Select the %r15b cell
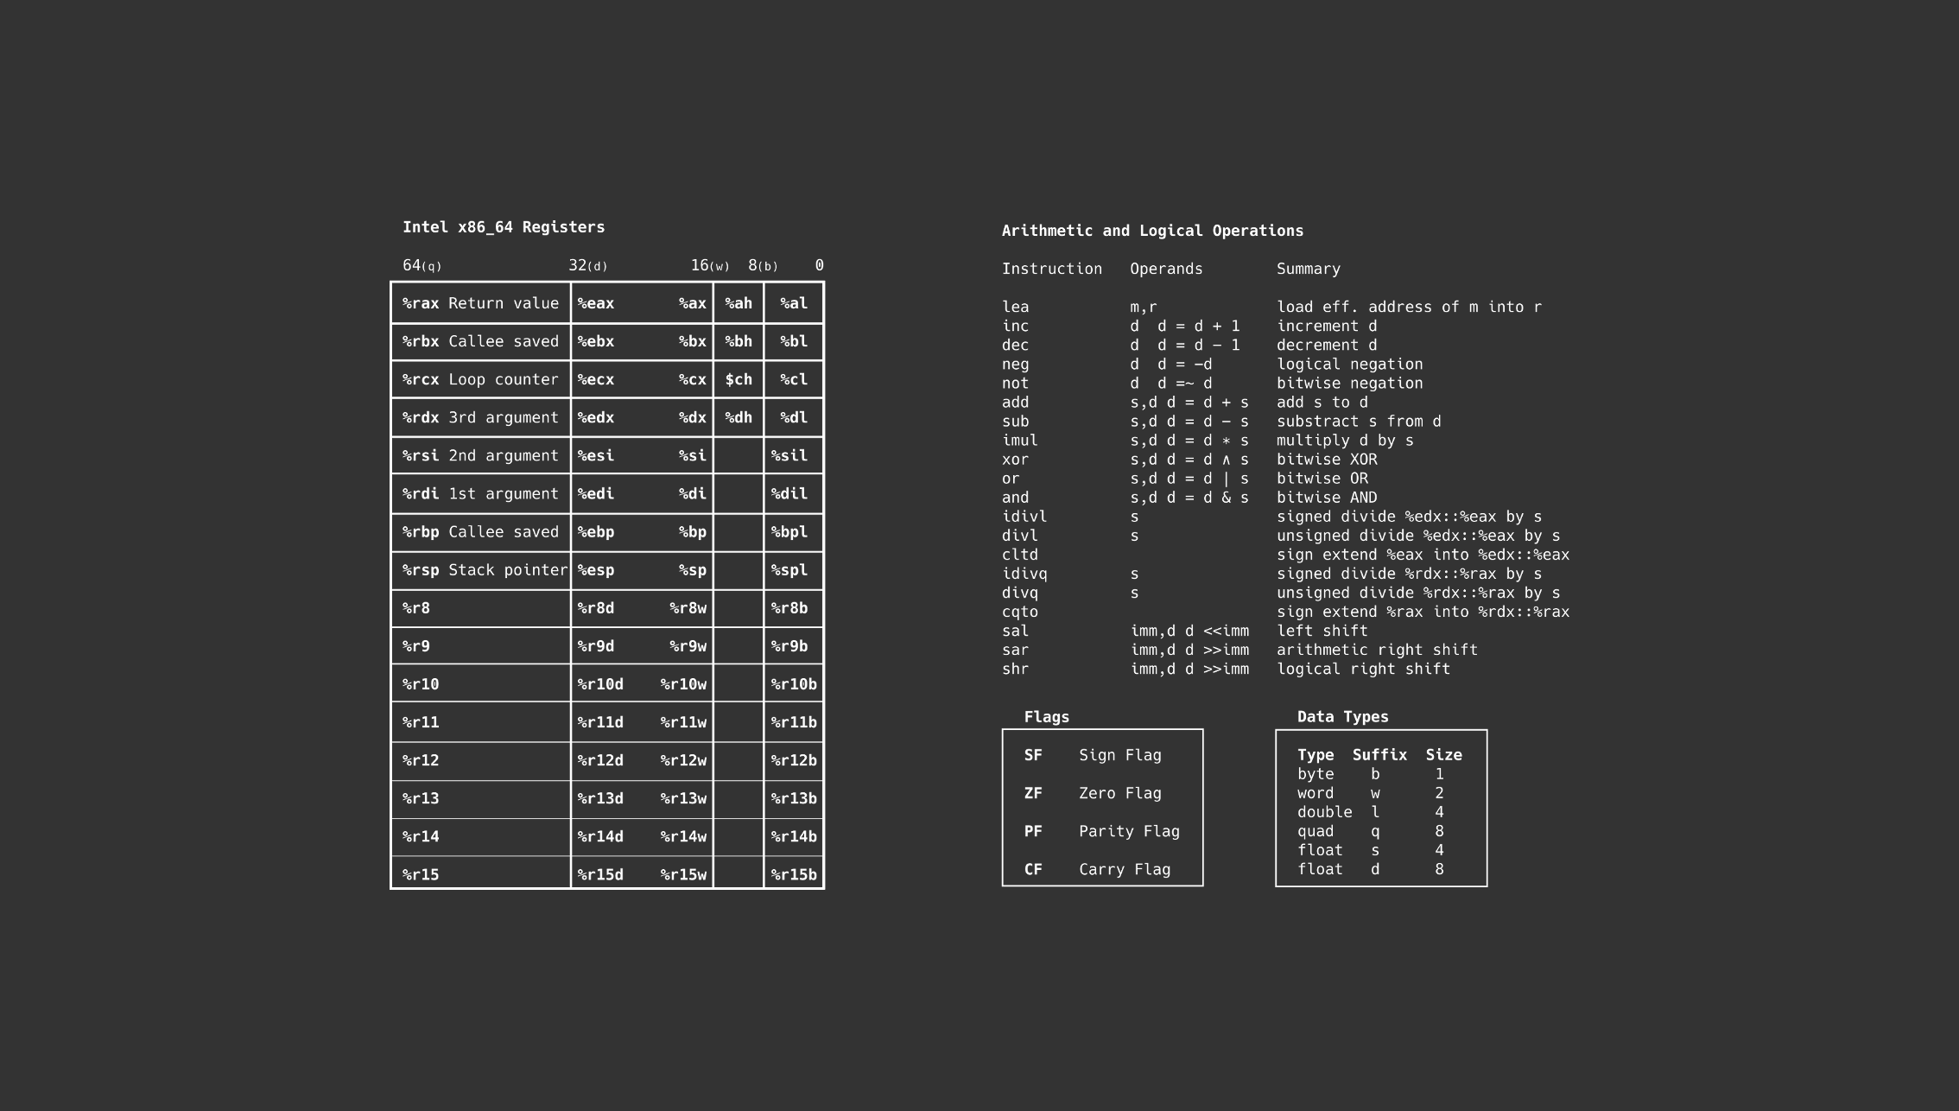1959x1111 pixels. [793, 874]
